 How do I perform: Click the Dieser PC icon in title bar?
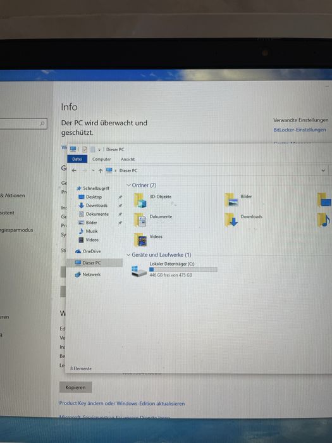pyautogui.click(x=73, y=149)
